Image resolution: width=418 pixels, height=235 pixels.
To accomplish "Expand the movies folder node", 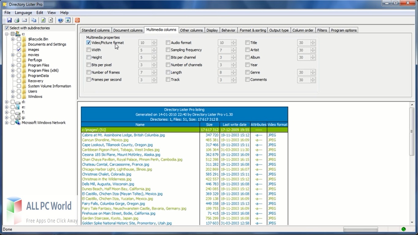I will [x=13, y=55].
